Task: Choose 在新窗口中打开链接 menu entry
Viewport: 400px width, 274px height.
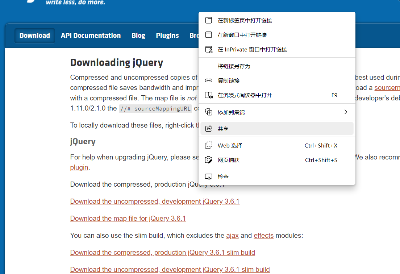Action: (277, 35)
